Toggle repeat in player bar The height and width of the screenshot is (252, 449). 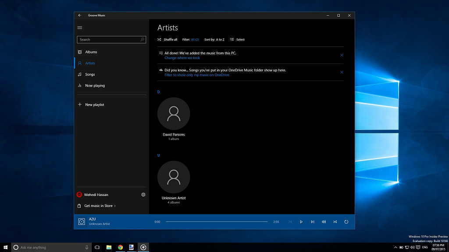pos(346,222)
